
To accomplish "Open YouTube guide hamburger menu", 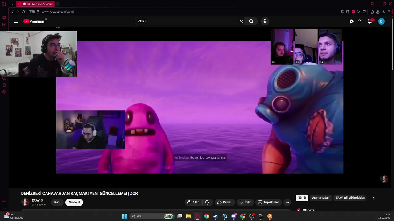I will point(16,21).
